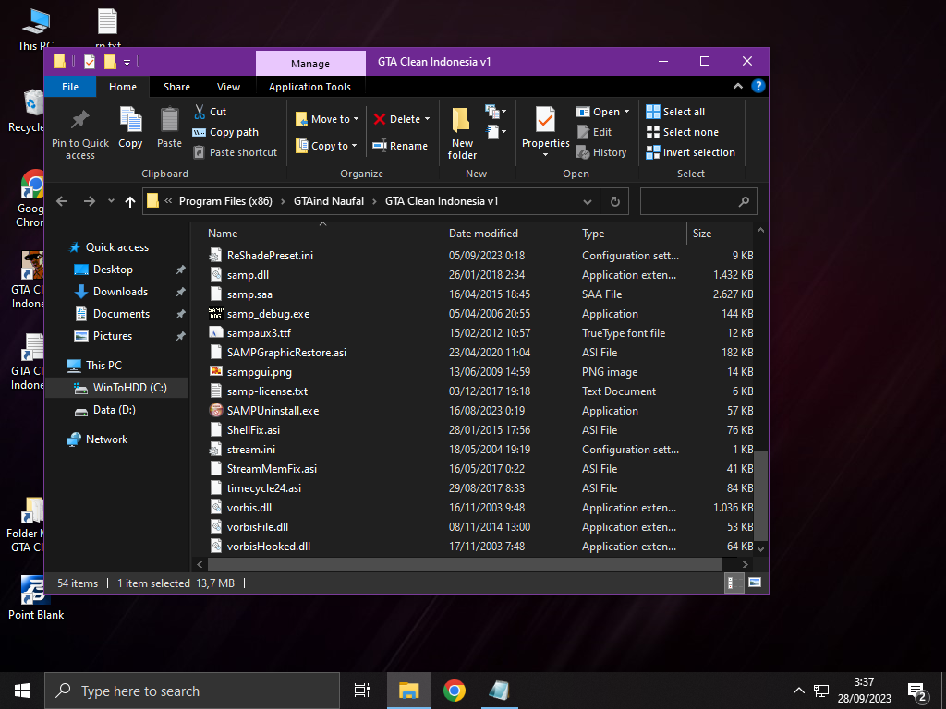Open recent locations dropdown beside the forward arrow
Viewport: 946px width, 709px height.
[x=111, y=201]
